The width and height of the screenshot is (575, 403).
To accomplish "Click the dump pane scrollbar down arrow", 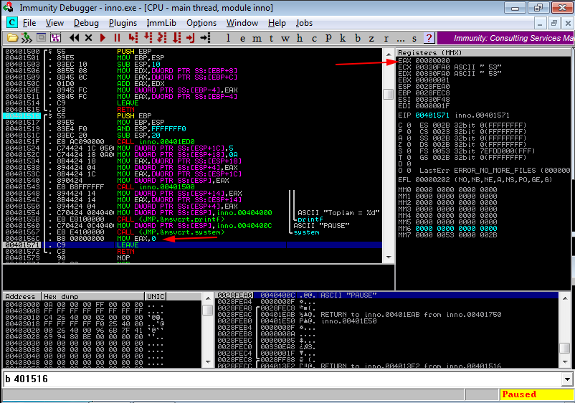I will pyautogui.click(x=207, y=362).
